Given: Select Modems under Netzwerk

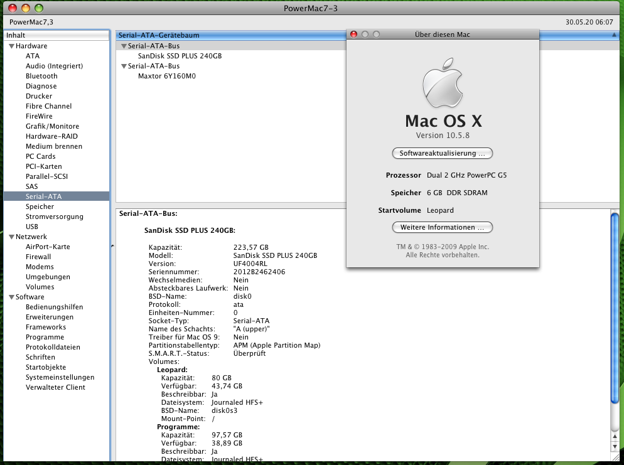Looking at the screenshot, I should click(x=40, y=267).
